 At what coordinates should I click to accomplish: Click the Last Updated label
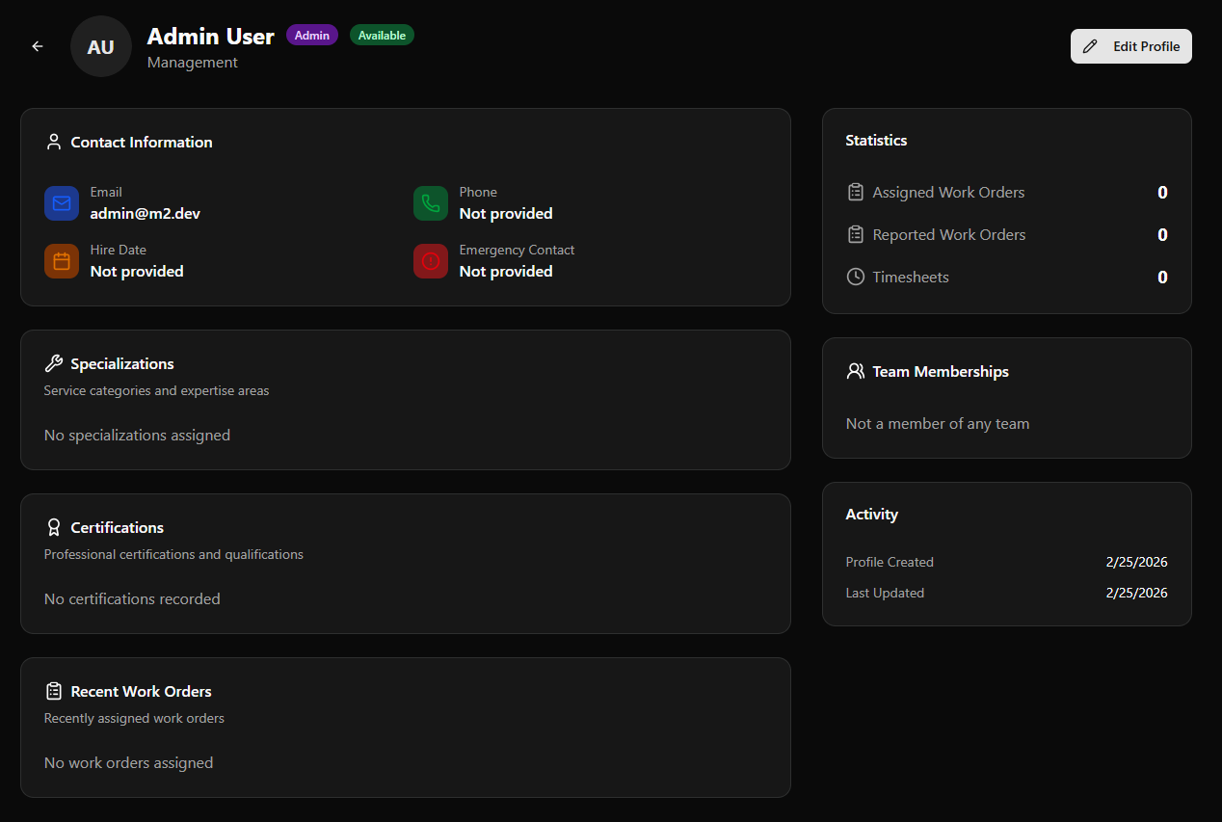pyautogui.click(x=885, y=593)
